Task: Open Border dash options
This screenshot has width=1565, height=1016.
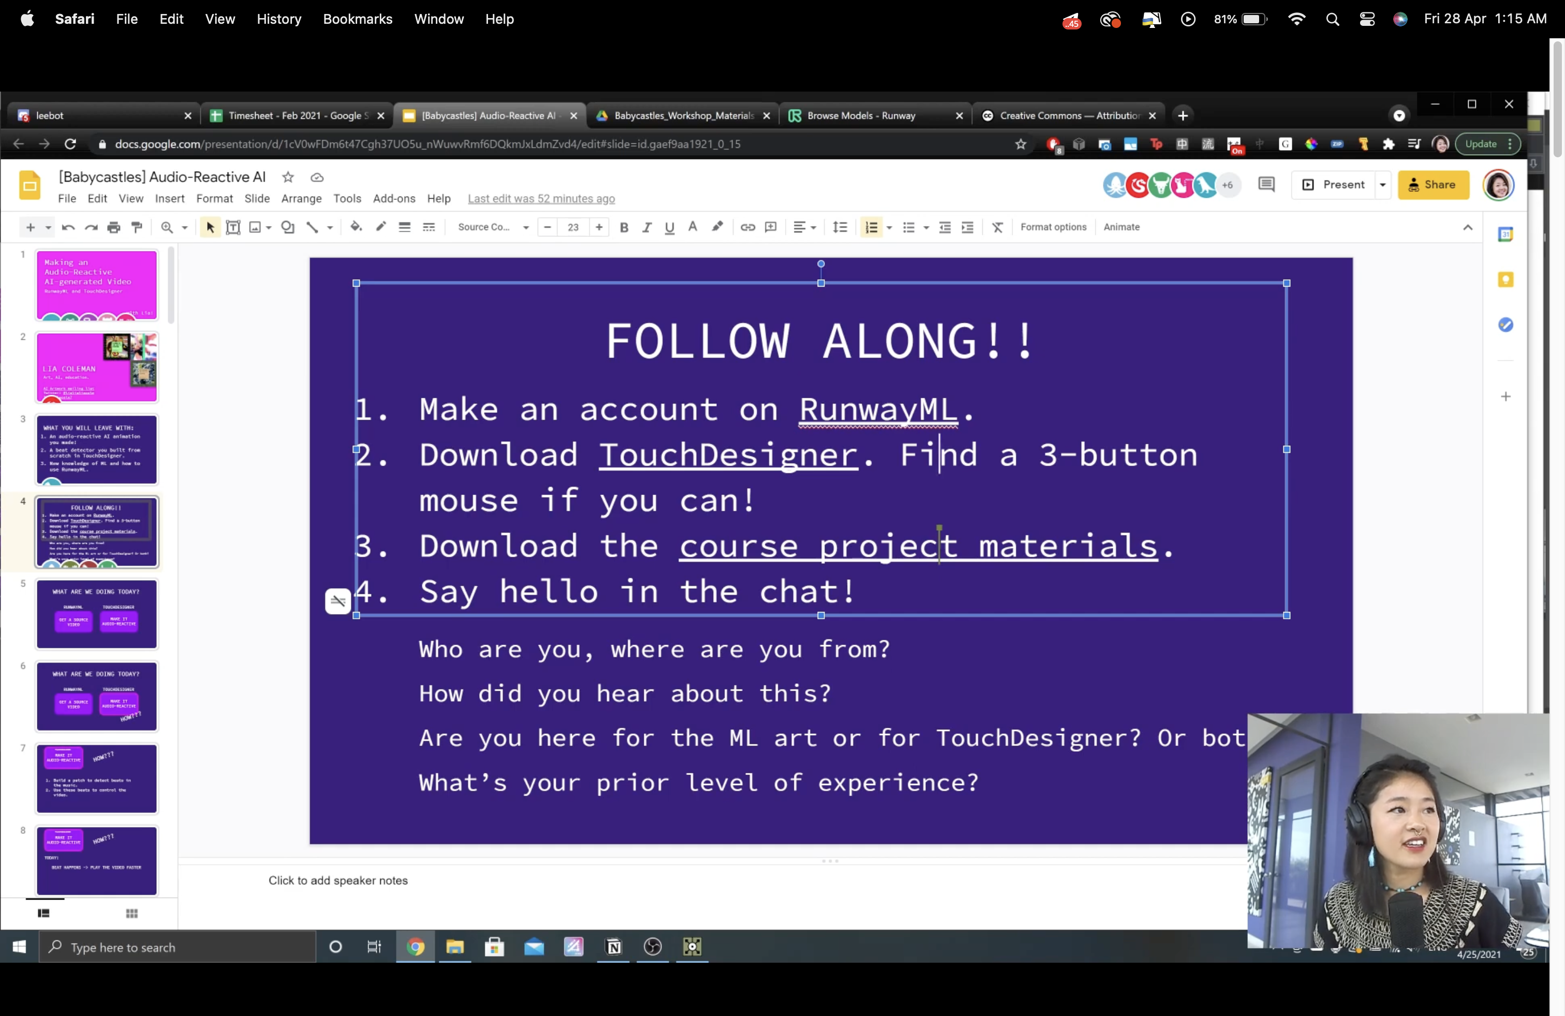Action: coord(429,228)
